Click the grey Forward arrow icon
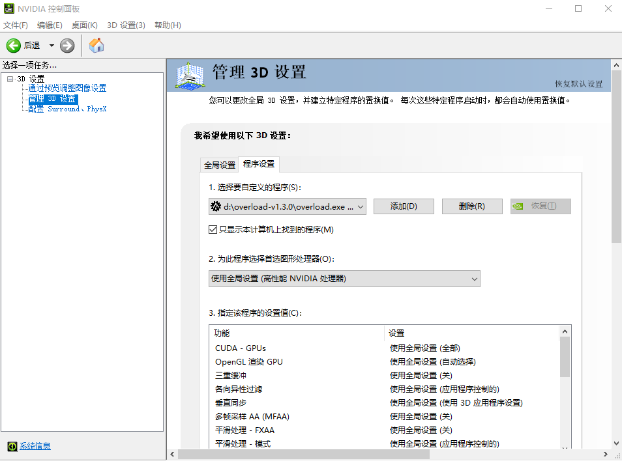Viewport: 622px width, 461px height. [x=67, y=46]
